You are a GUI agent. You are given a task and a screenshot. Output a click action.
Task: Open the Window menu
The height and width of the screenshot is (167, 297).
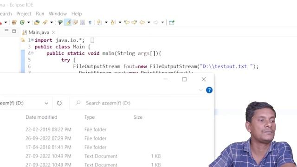tap(58, 14)
